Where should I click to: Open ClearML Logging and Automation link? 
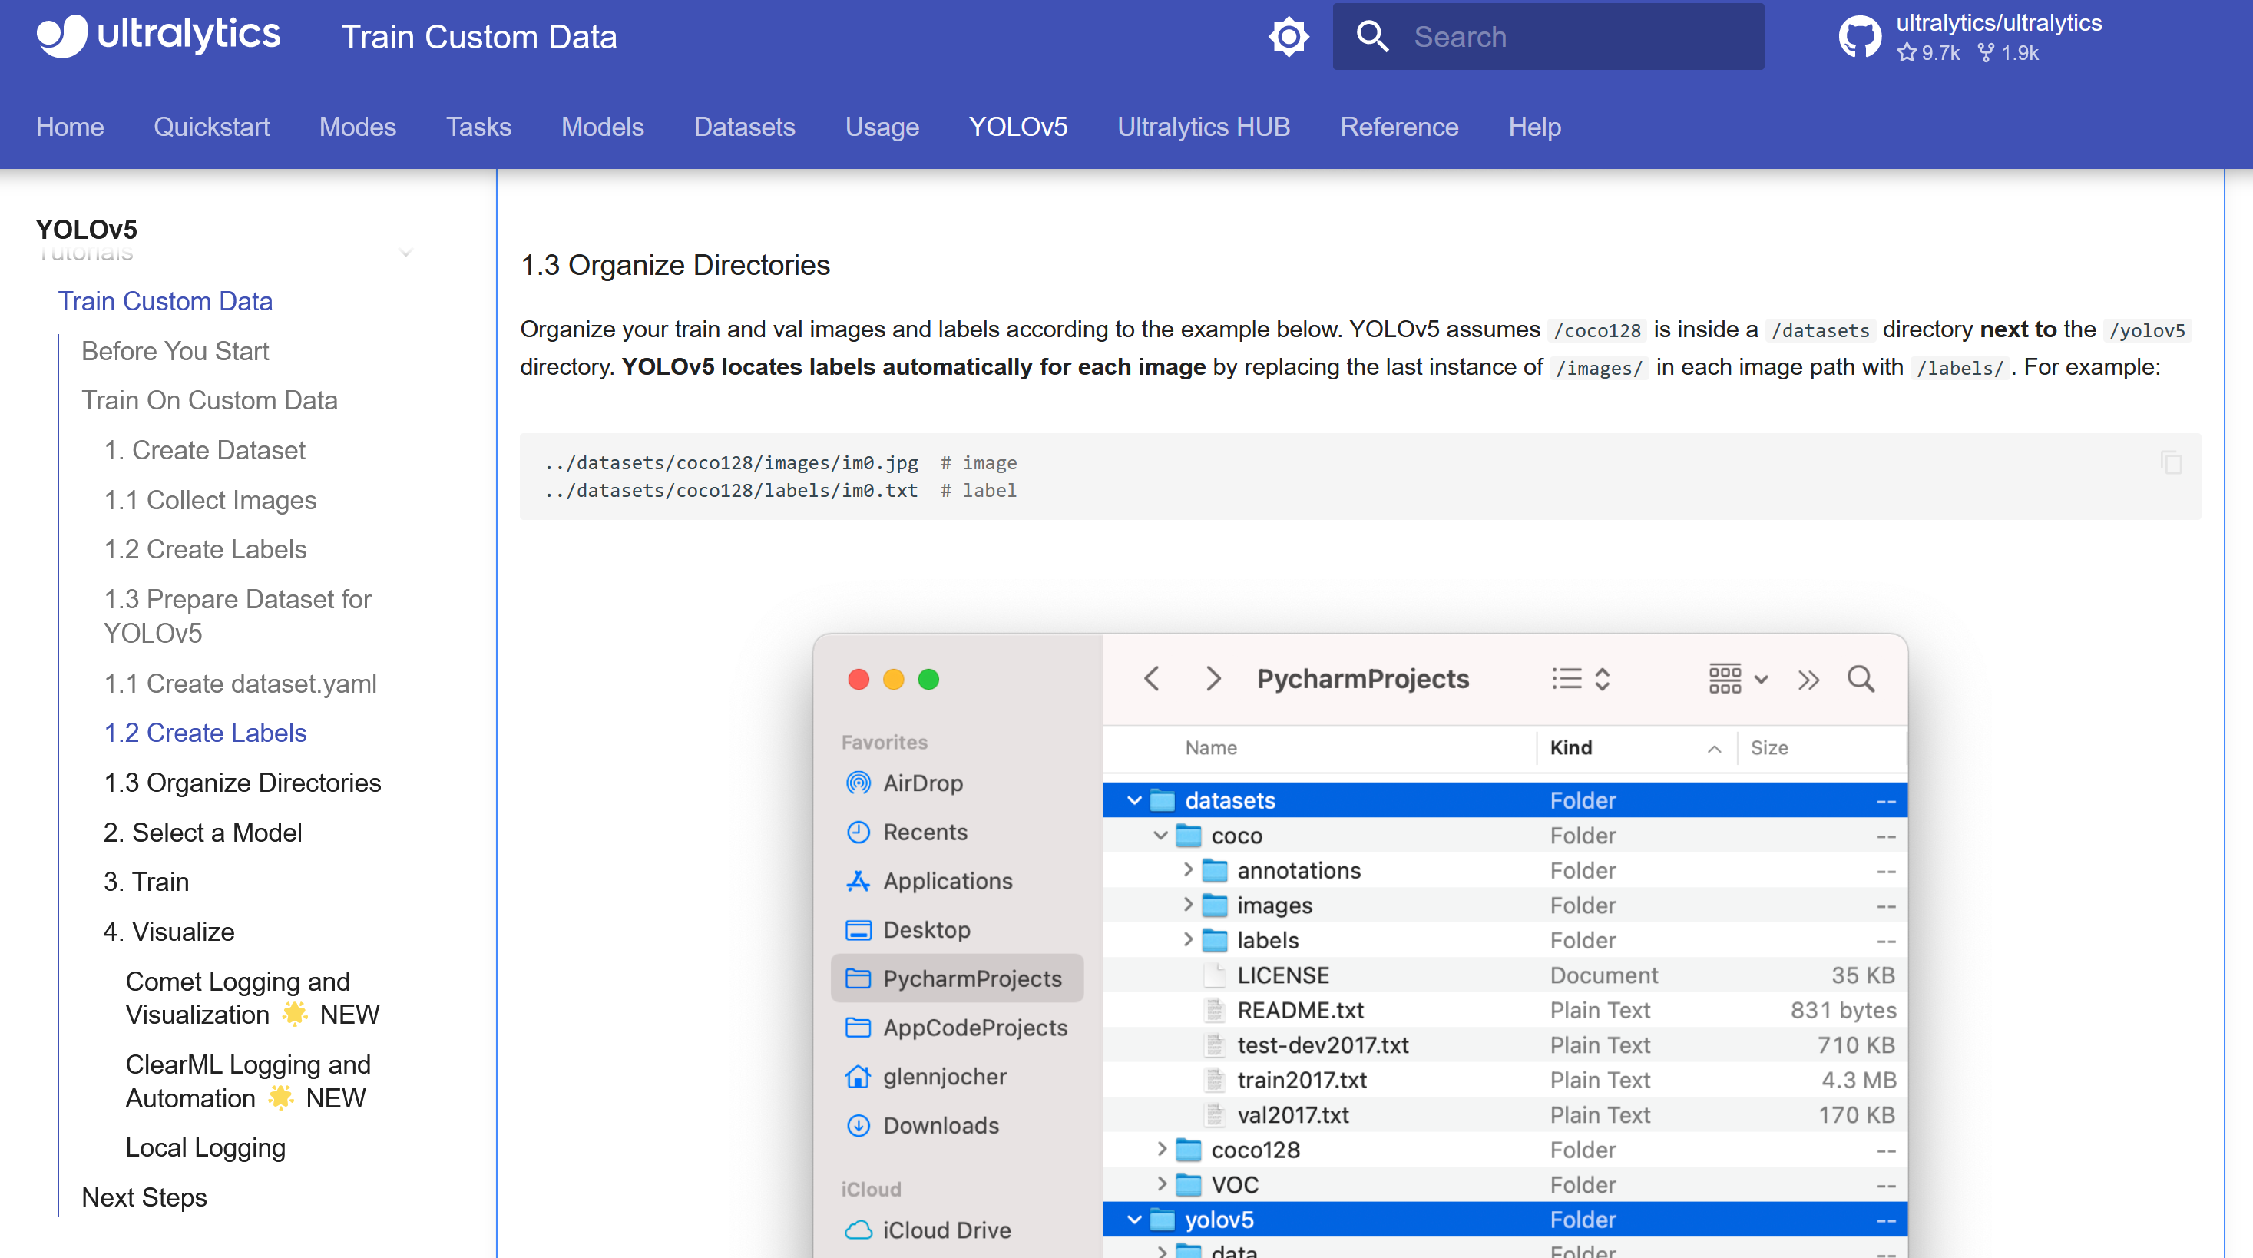click(x=248, y=1081)
